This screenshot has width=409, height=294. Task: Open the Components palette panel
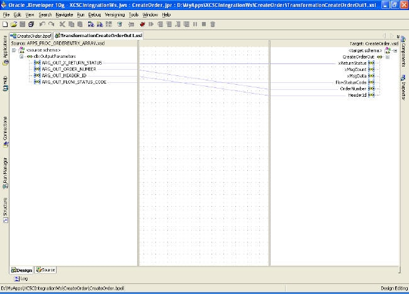click(403, 54)
